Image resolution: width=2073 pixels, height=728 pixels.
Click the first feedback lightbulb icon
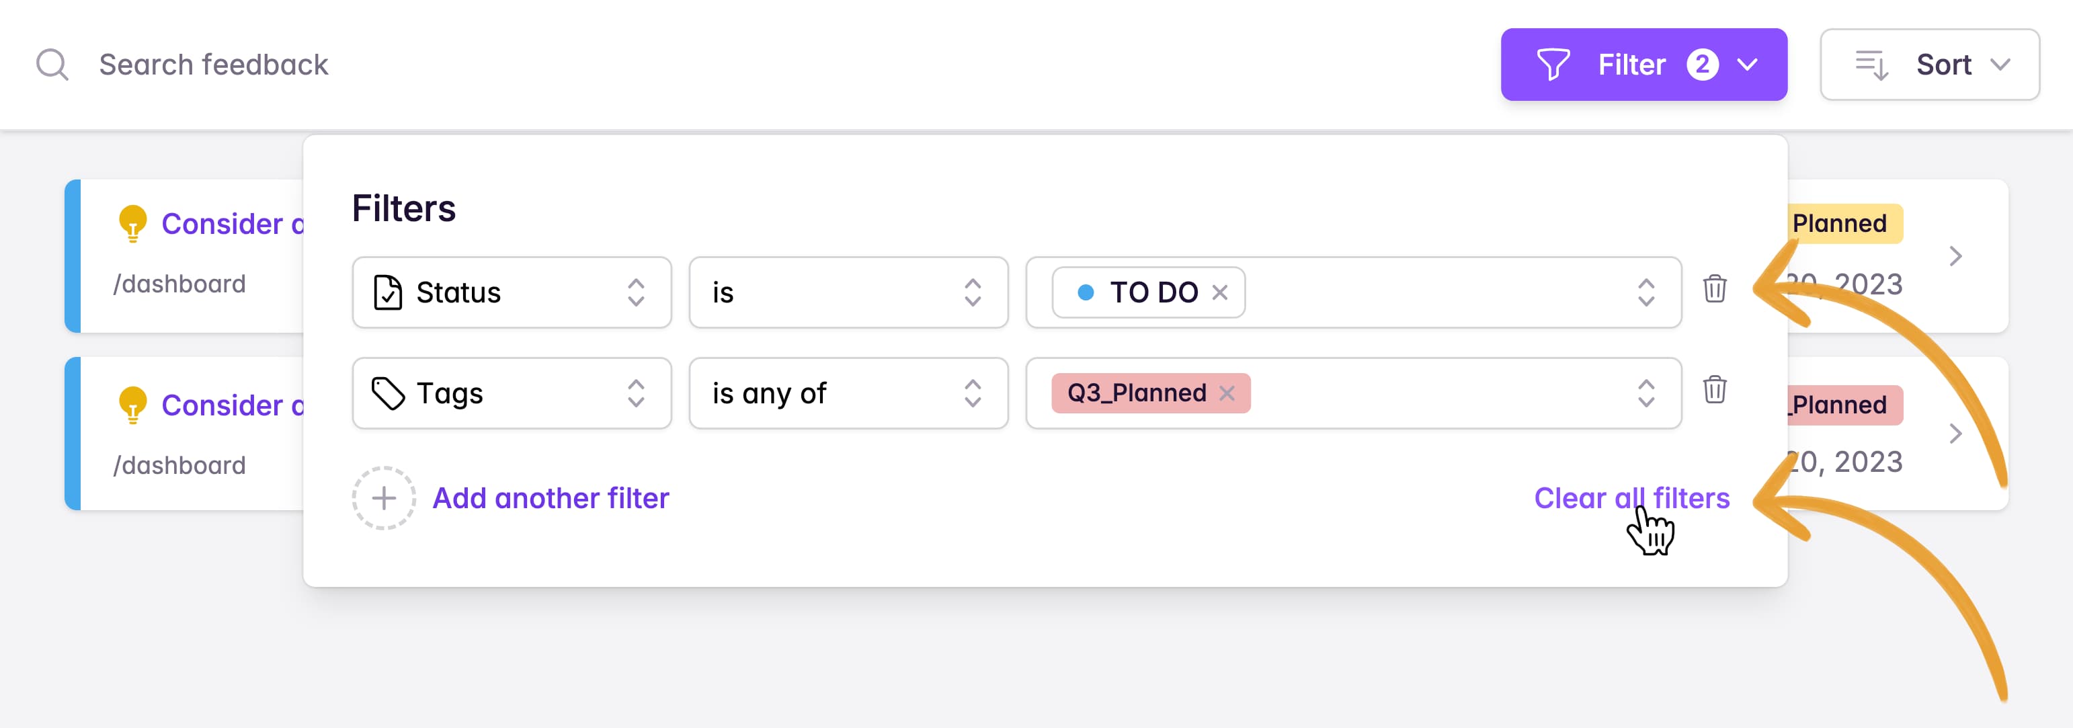coord(133,224)
